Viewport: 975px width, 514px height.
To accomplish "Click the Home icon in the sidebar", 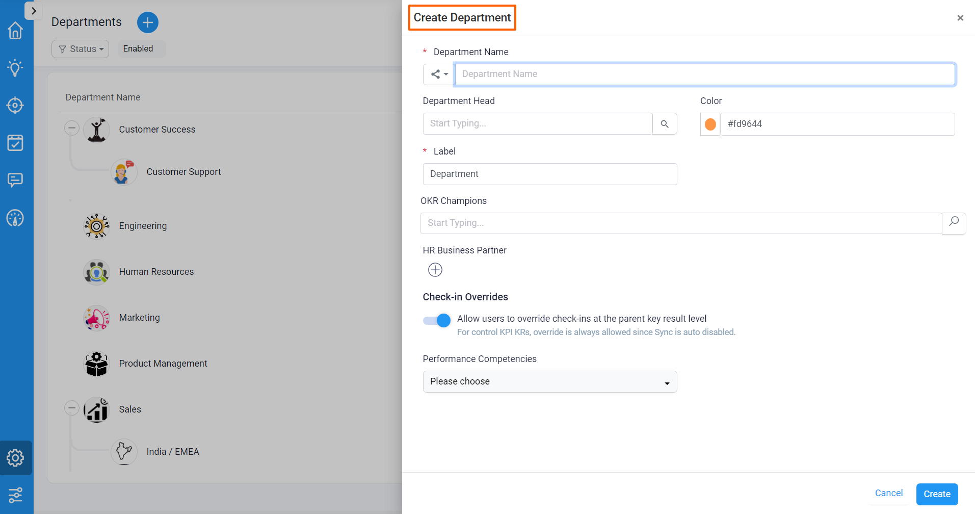I will [x=15, y=31].
